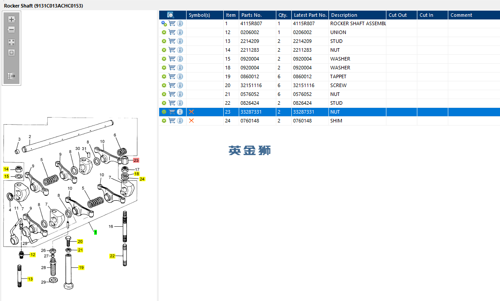Image resolution: width=500 pixels, height=301 pixels.
Task: Click orange X symbol on item 23 row
Action: click(191, 112)
